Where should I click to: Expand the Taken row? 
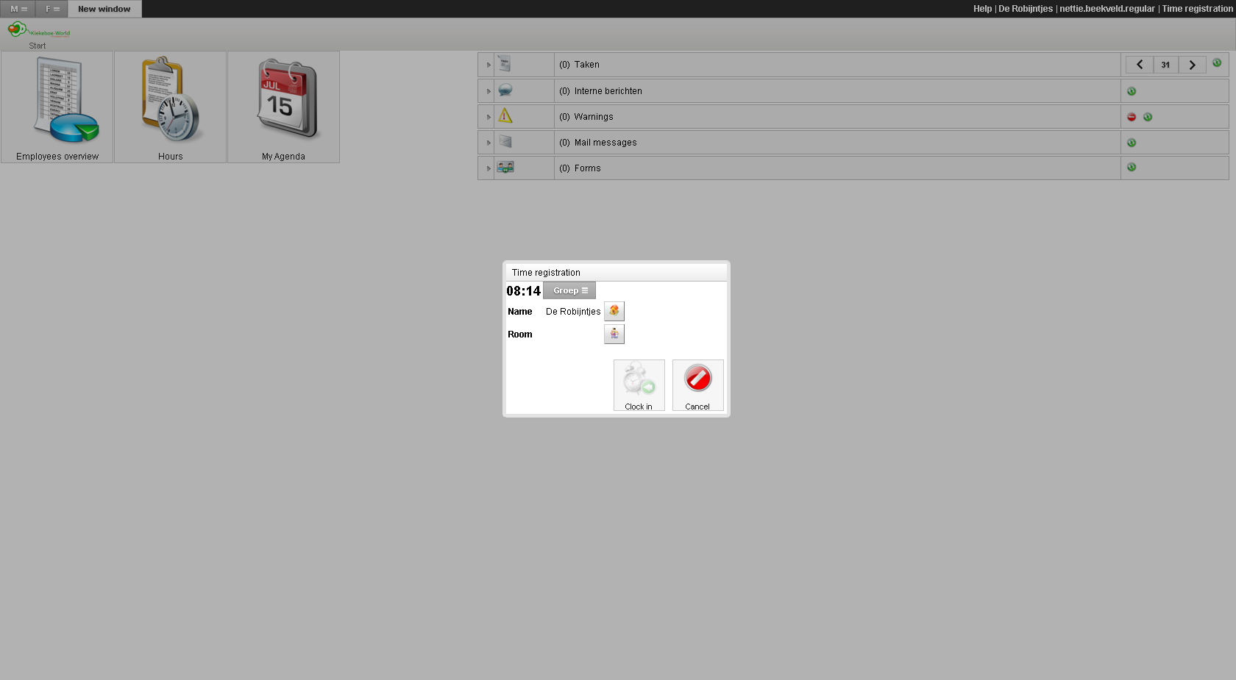[489, 65]
